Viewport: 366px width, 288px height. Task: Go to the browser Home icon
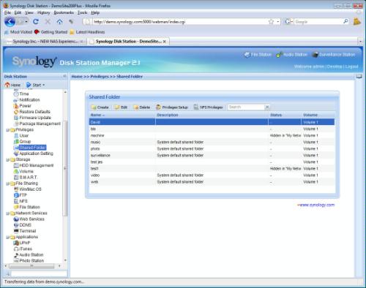[59, 22]
